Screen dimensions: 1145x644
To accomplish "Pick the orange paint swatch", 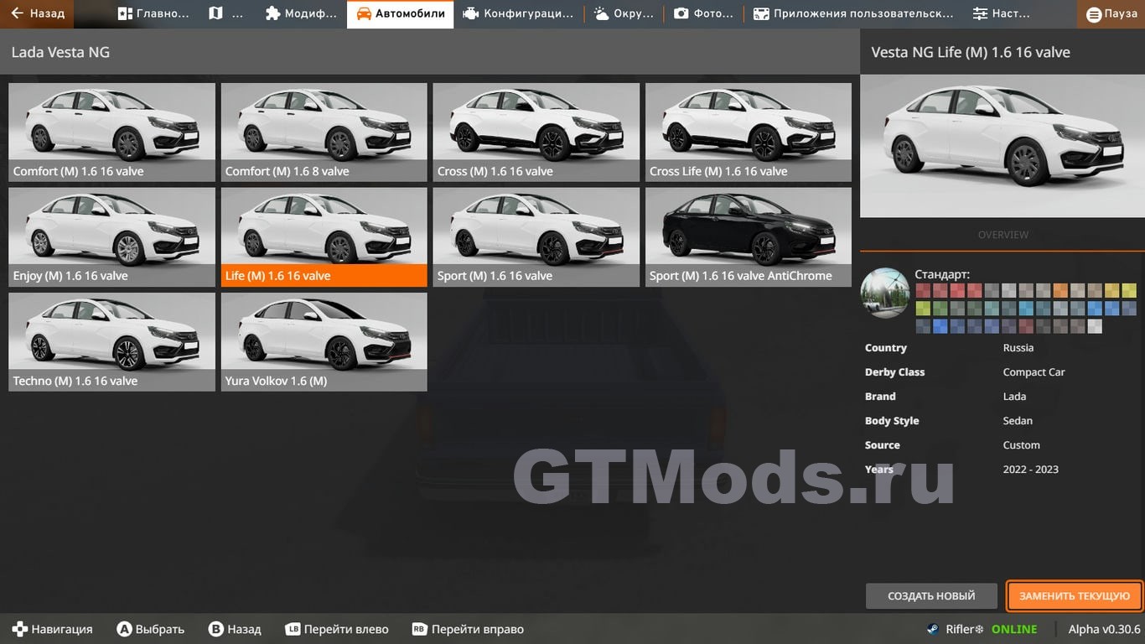I will tap(1060, 290).
